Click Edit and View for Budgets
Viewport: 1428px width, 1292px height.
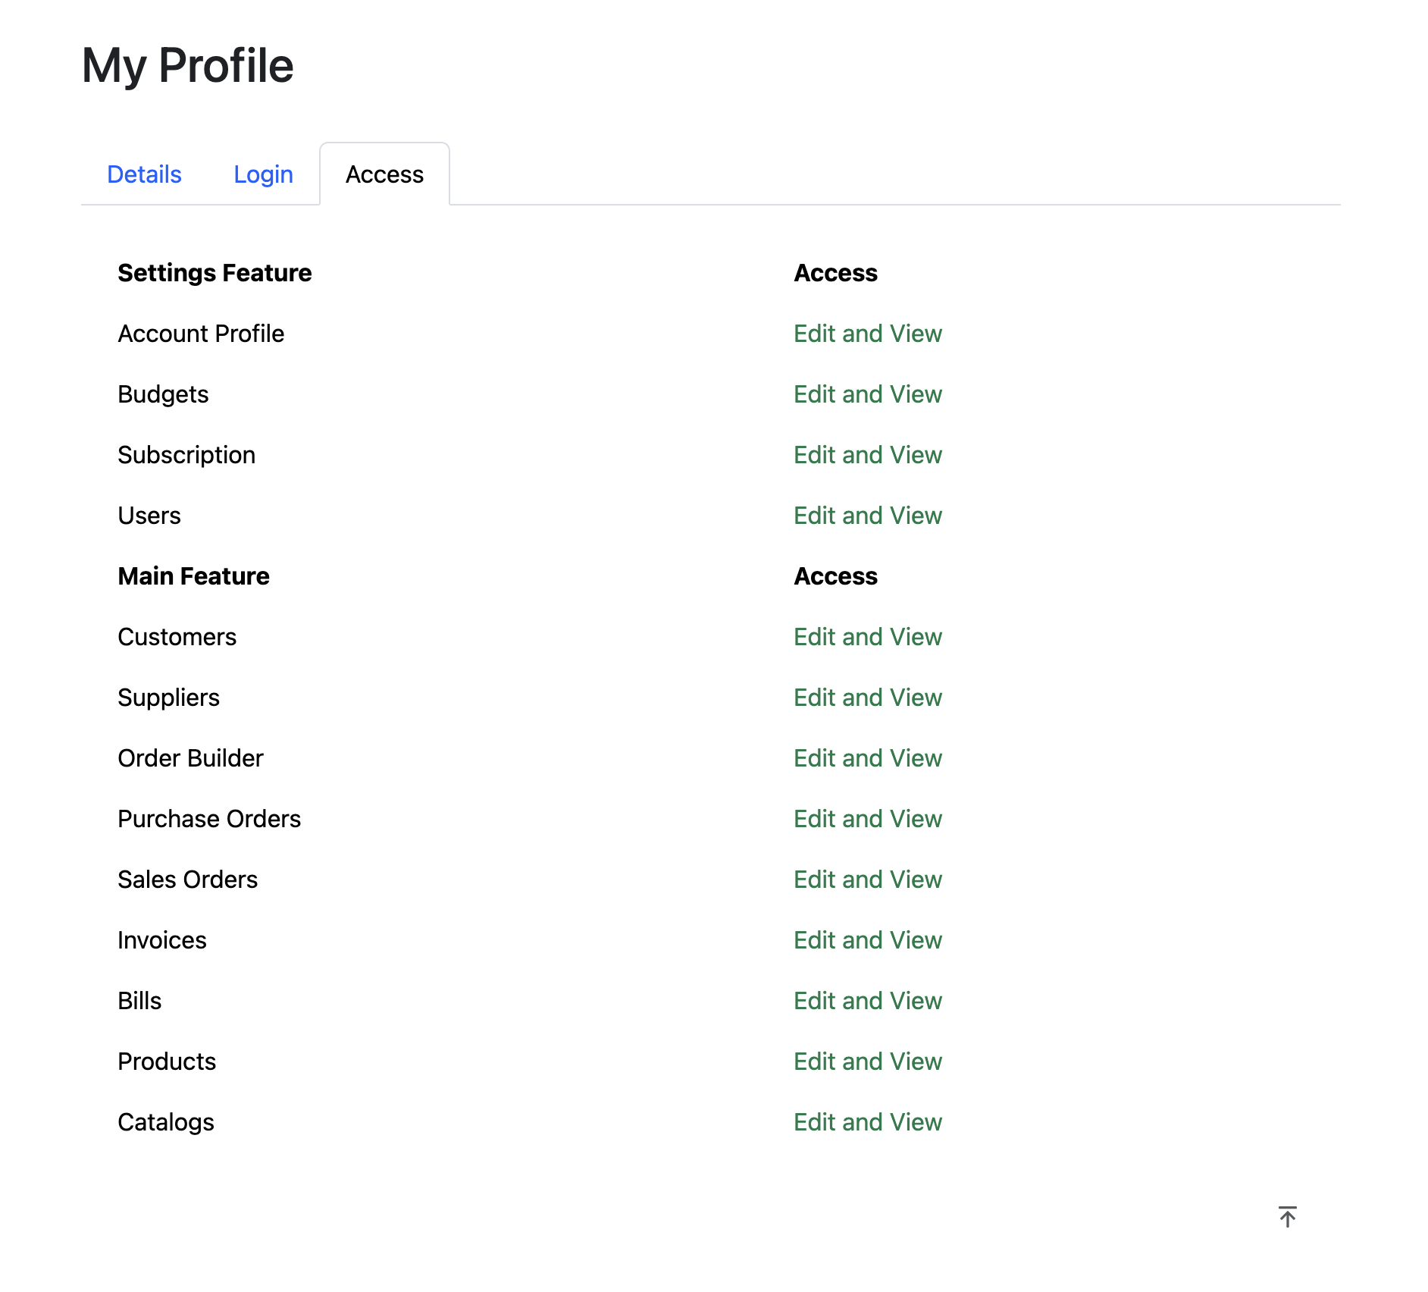pyautogui.click(x=867, y=394)
